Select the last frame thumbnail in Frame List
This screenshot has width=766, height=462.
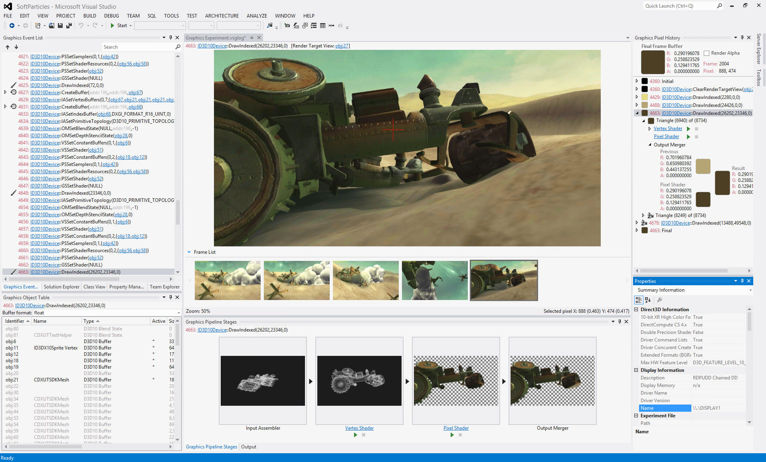click(504, 280)
